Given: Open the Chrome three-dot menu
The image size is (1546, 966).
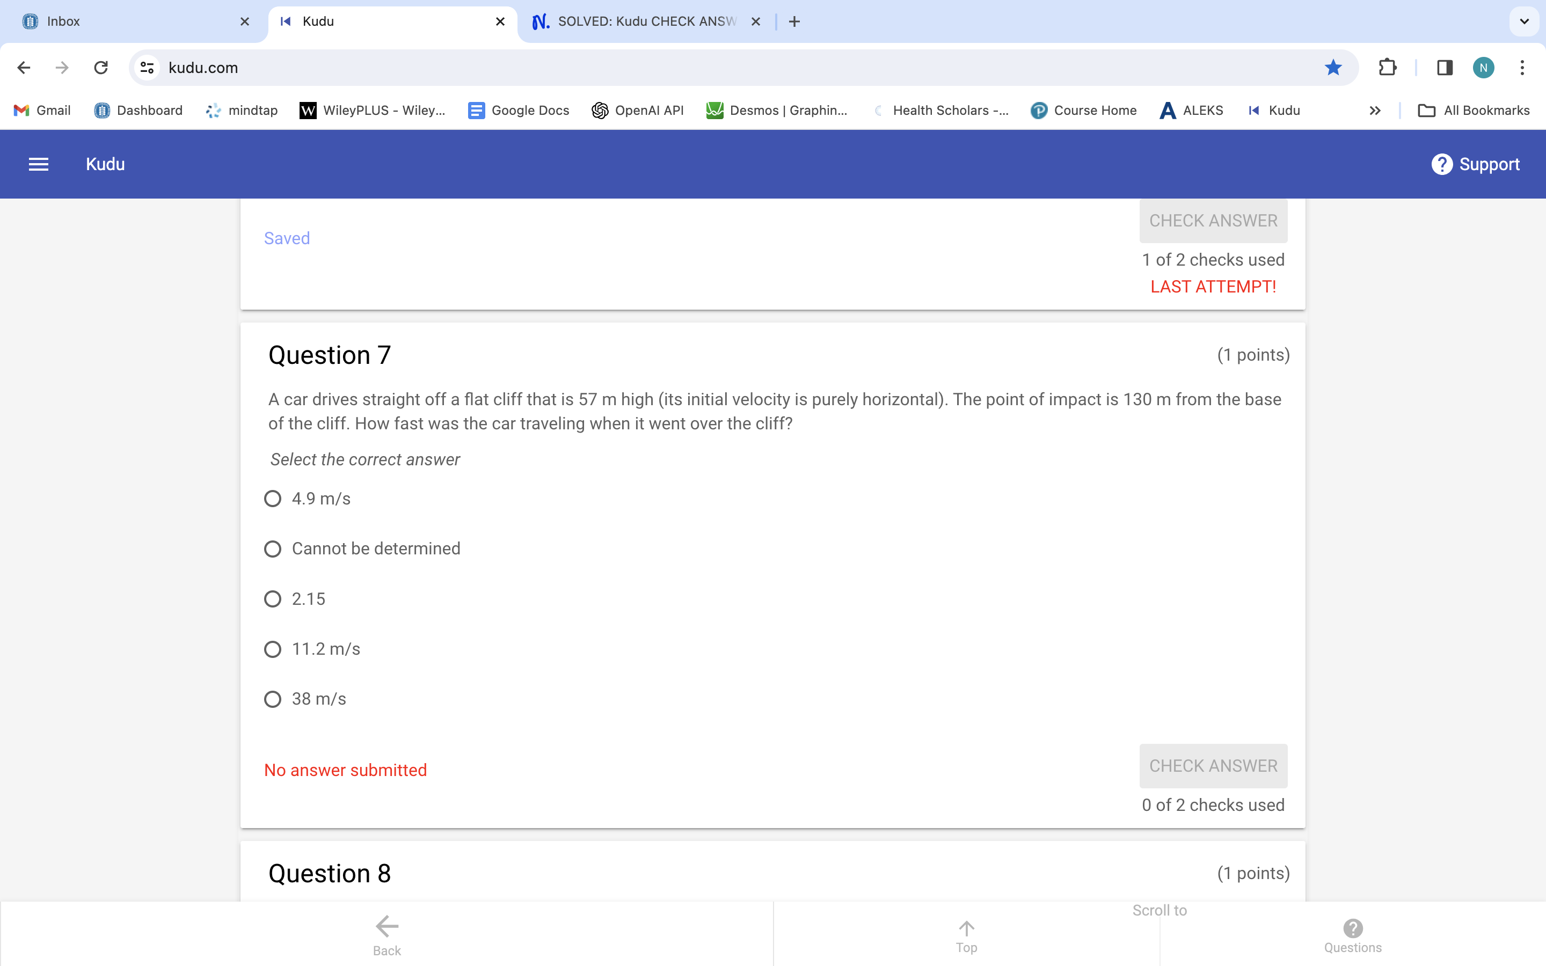Looking at the screenshot, I should pyautogui.click(x=1522, y=68).
